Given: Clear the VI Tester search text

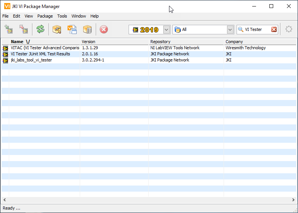Looking at the screenshot, I should click(274, 29).
